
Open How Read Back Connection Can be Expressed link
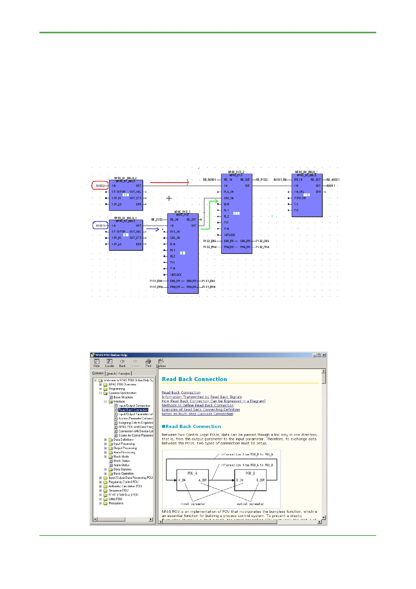pyautogui.click(x=213, y=401)
